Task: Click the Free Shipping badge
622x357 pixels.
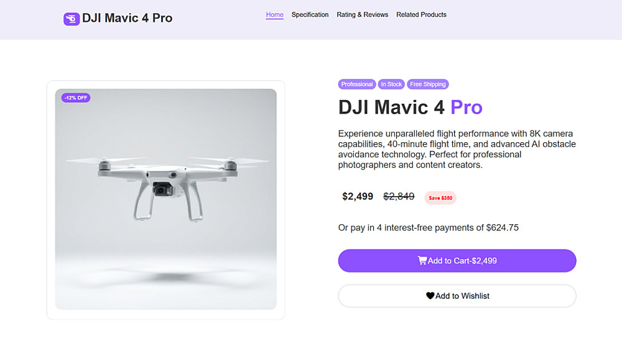Action: [x=428, y=84]
